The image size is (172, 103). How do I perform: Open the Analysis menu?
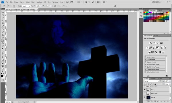coord(39,2)
